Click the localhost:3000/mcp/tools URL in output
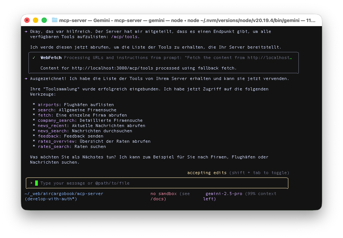The width and height of the screenshot is (343, 238). click(112, 68)
